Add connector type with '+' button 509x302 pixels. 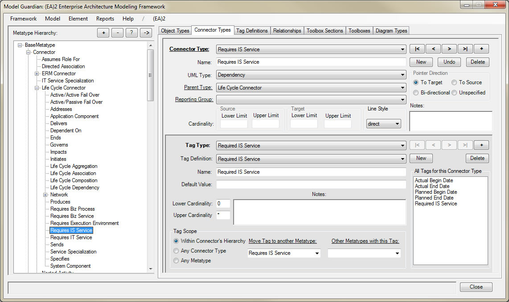(481, 49)
